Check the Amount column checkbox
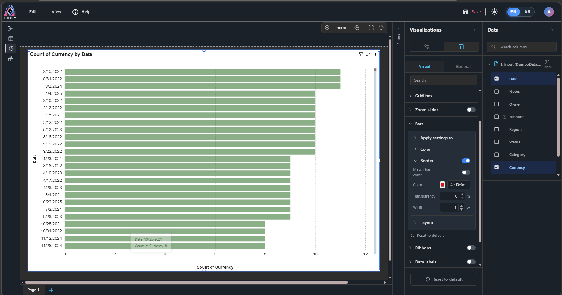The image size is (562, 295). click(496, 117)
